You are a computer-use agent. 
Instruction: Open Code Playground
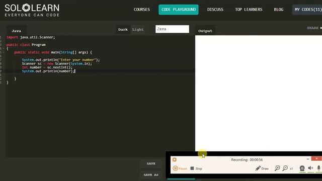179,10
